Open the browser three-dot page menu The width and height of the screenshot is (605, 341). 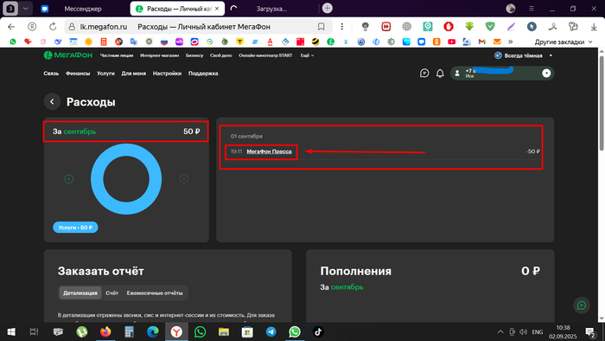pos(342,27)
